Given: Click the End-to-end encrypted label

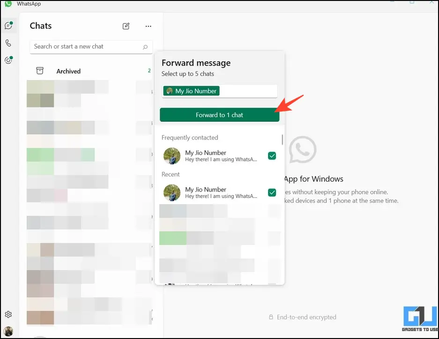Looking at the screenshot, I should tap(306, 317).
